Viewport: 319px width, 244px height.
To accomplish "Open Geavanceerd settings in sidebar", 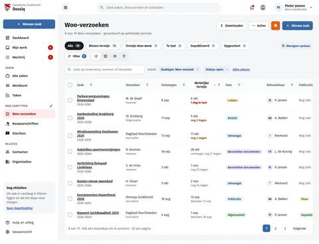I will (x=29, y=232).
